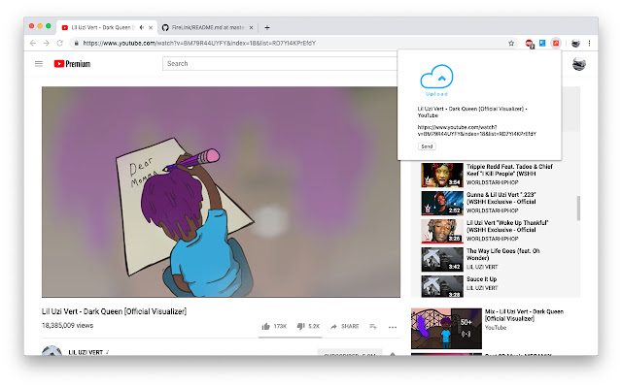This screenshot has height=388, width=622.
Task: Toggle the FireLink extension icon
Action: [556, 43]
